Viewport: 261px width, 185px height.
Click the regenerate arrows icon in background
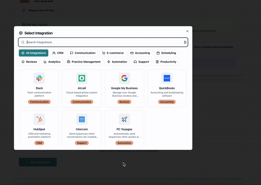[x=24, y=10]
